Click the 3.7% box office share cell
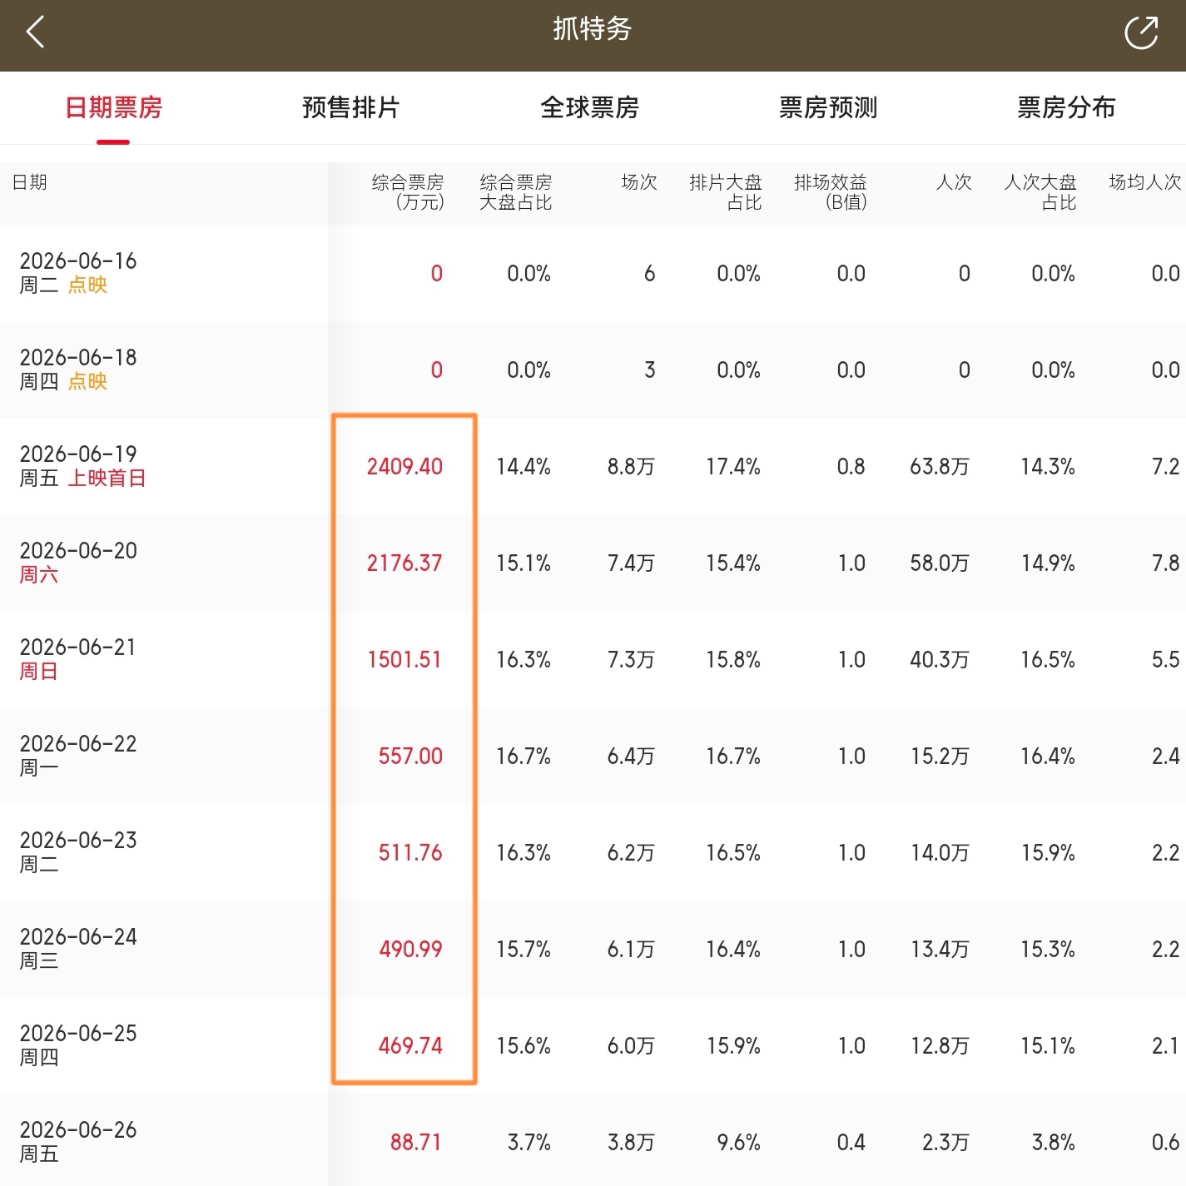 pos(529,1142)
